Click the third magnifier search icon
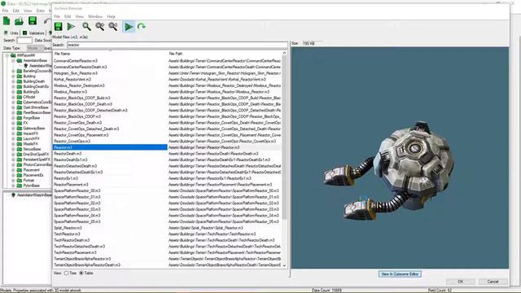This screenshot has width=521, height=293. pos(113,27)
